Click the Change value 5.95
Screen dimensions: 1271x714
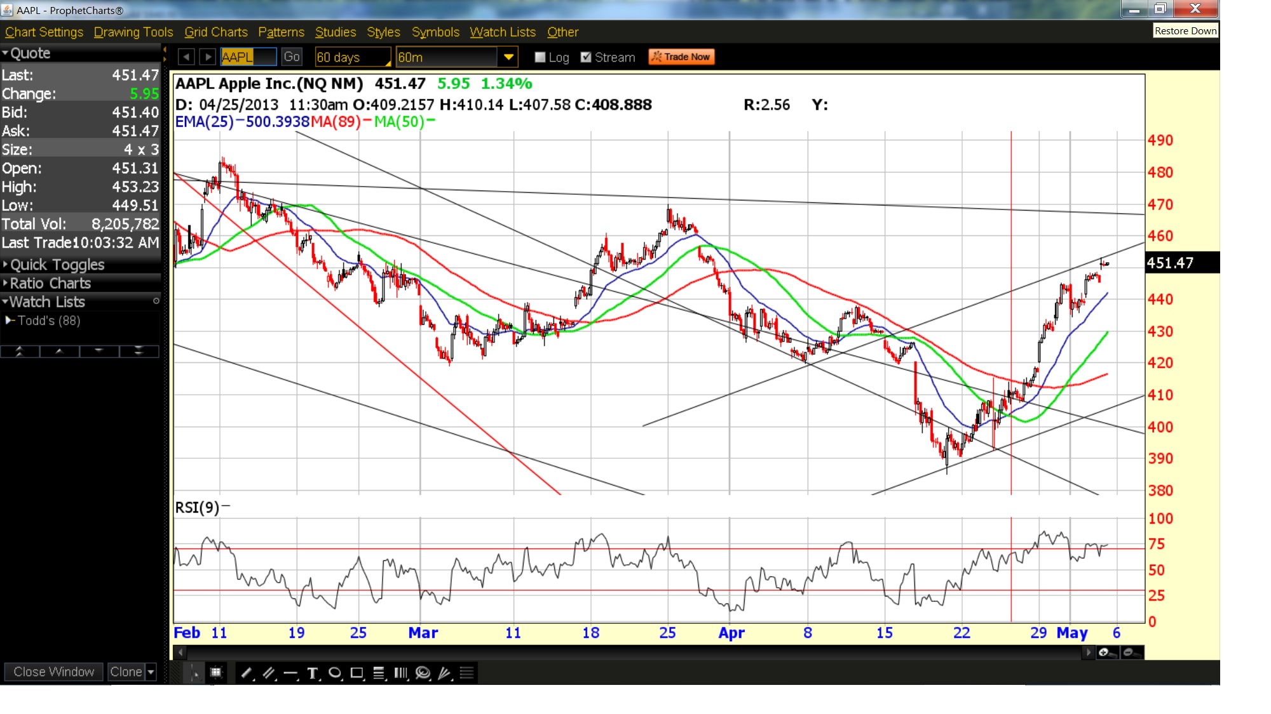point(144,94)
